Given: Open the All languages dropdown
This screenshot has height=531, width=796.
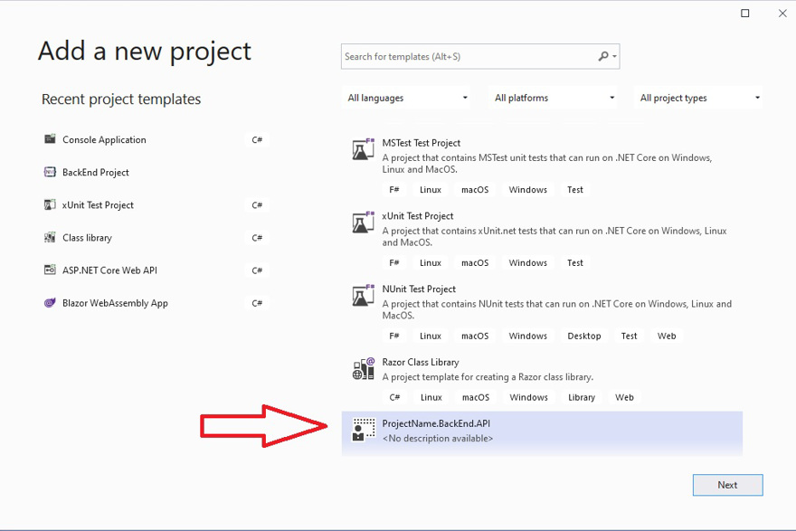Looking at the screenshot, I should tap(406, 98).
